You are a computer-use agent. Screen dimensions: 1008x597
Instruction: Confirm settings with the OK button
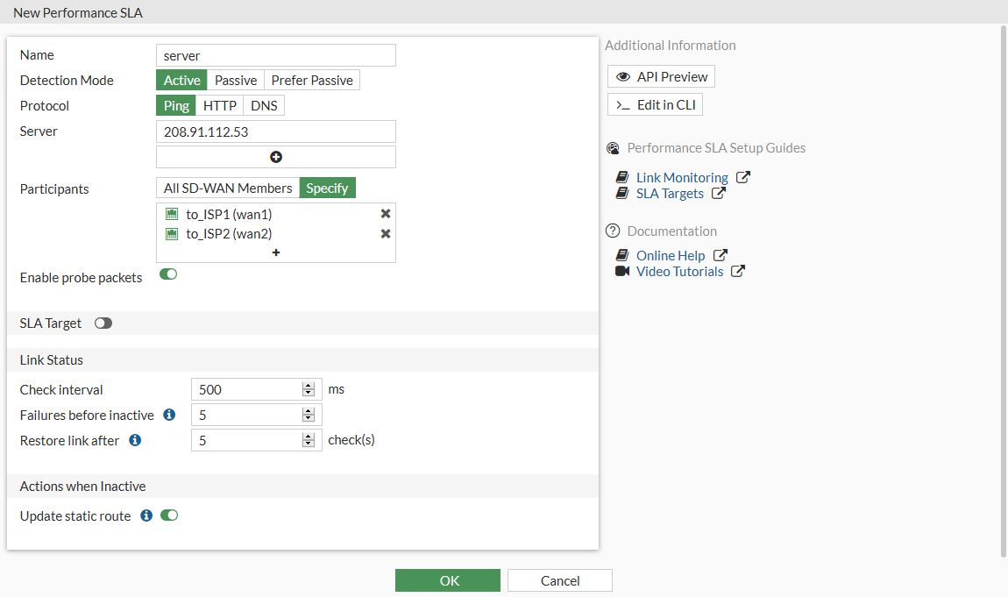click(x=447, y=579)
